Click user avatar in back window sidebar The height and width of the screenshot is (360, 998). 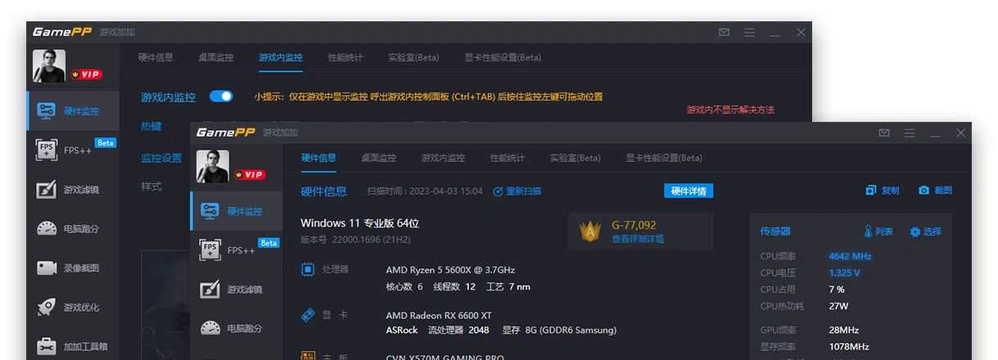49,66
